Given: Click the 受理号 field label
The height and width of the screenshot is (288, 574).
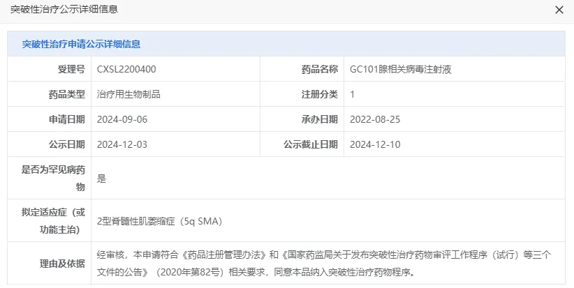Looking at the screenshot, I should click(x=71, y=69).
